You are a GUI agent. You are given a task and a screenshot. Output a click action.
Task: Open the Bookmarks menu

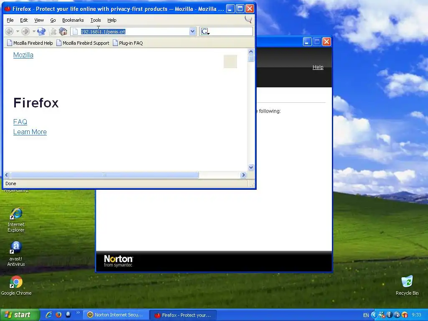pyautogui.click(x=73, y=20)
